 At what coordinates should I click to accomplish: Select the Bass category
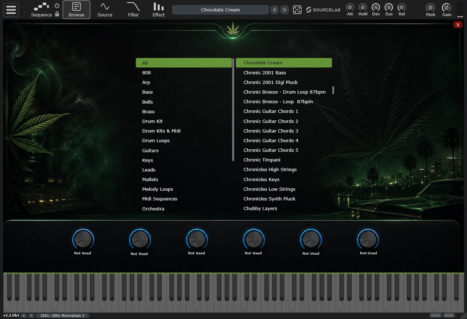pyautogui.click(x=184, y=92)
